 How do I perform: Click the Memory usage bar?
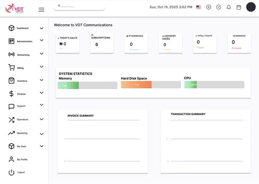point(88,86)
